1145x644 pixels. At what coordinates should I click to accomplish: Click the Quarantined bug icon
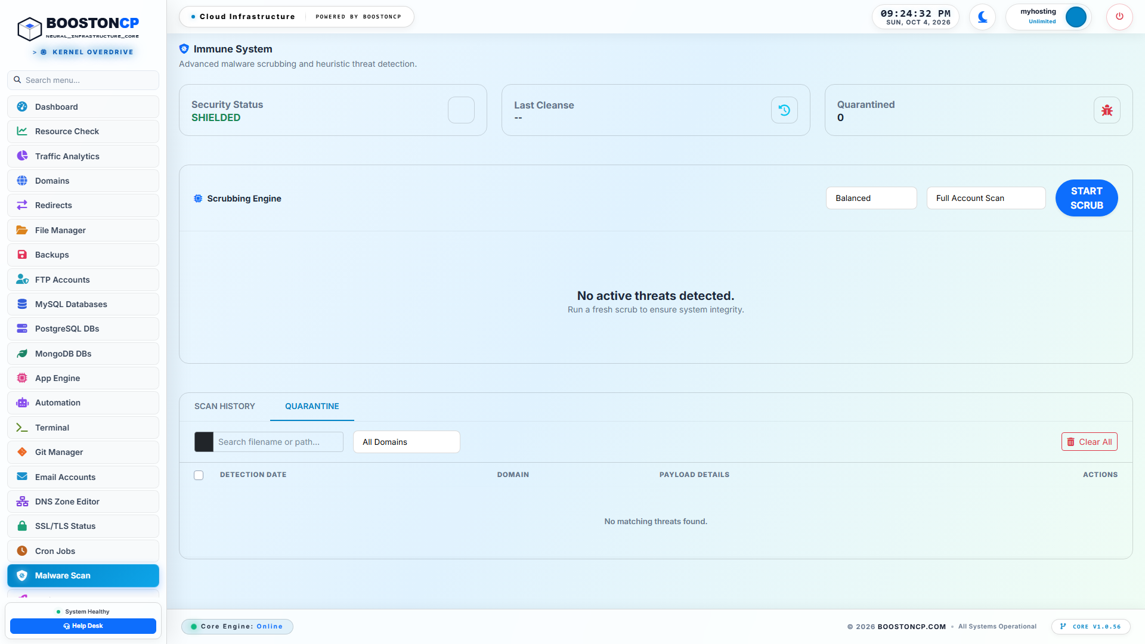click(1107, 110)
